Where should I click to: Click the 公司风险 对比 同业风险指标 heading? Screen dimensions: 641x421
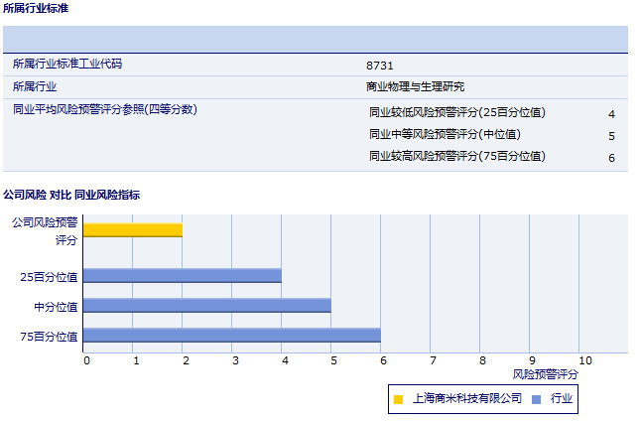[71, 195]
